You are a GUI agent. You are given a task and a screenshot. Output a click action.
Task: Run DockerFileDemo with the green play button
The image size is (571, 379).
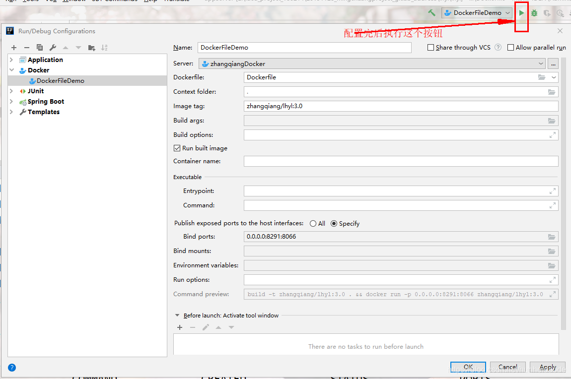tap(521, 13)
